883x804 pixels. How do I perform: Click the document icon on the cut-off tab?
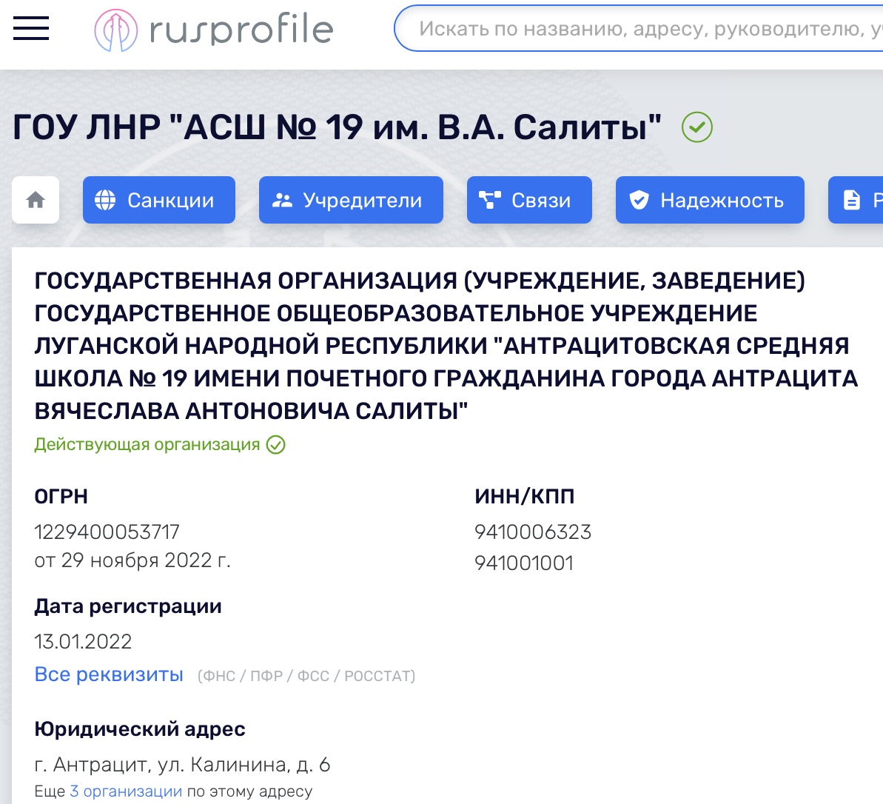pyautogui.click(x=852, y=200)
